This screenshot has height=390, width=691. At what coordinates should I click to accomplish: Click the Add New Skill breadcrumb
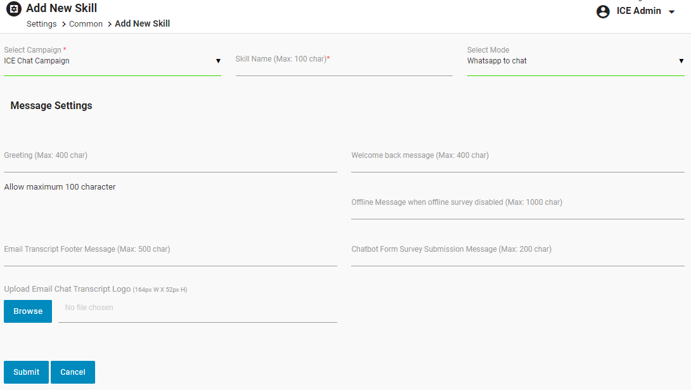142,24
